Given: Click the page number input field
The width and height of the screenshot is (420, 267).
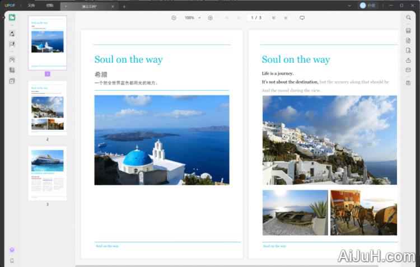Looking at the screenshot, I should (x=255, y=18).
